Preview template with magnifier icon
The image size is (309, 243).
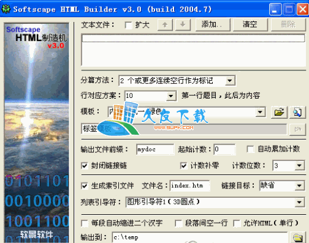click(297, 112)
